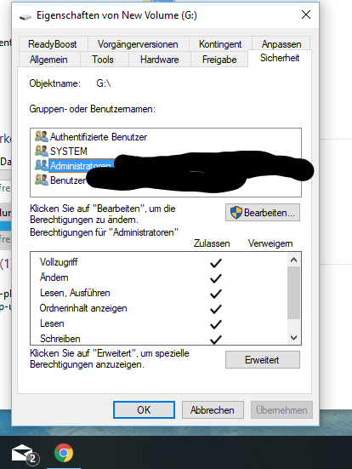The width and height of the screenshot is (352, 469).
Task: Click the shield icon on the Bearbeiten button
Action: pos(236,213)
